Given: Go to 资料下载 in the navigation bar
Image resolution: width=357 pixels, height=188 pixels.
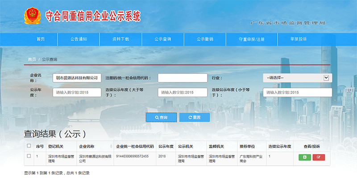Looking at the screenshot, I should coord(120,39).
